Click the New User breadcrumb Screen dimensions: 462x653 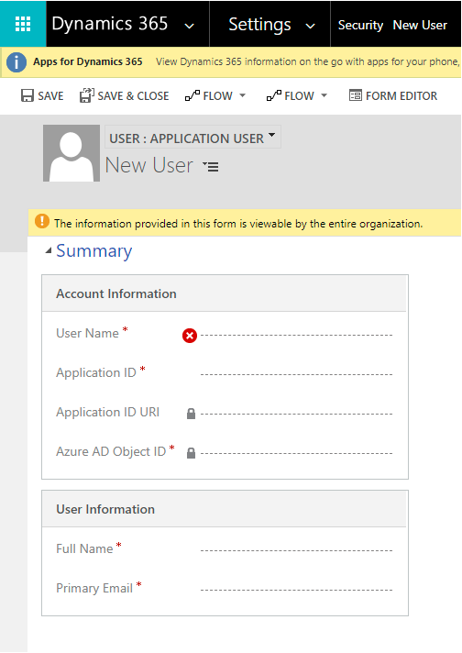point(420,25)
